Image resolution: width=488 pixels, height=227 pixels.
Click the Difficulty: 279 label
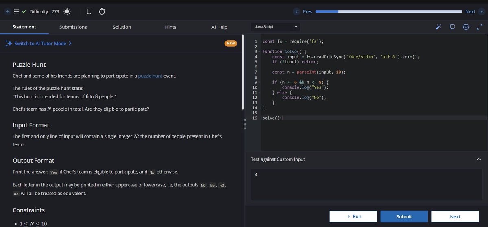click(x=44, y=12)
